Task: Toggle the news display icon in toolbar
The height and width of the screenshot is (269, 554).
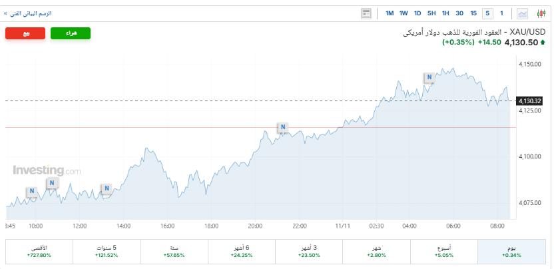Action: point(366,13)
